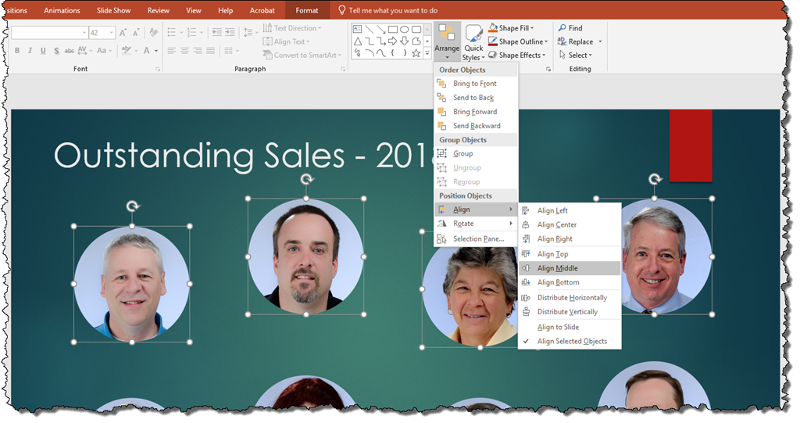
Task: Open the font size dropdown showing 42
Action: tap(112, 33)
